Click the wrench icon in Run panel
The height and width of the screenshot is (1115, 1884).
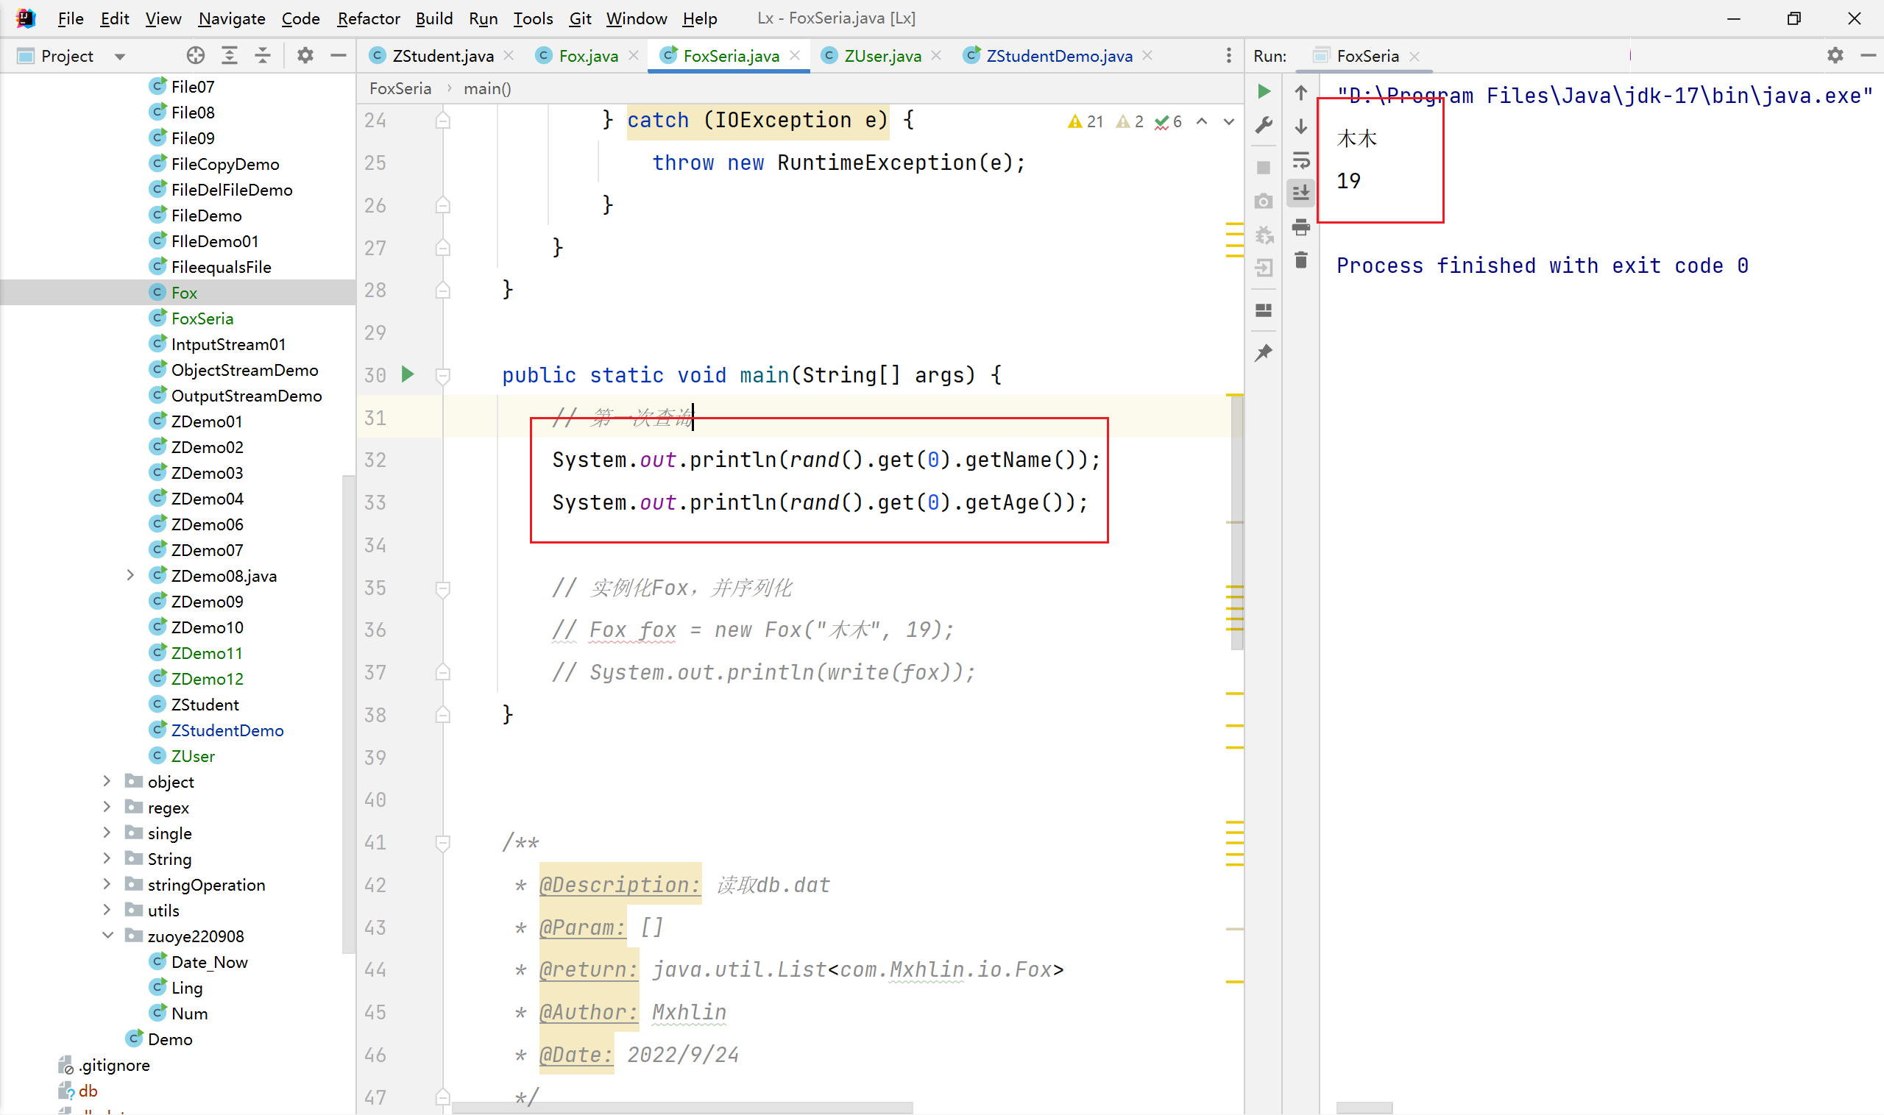click(1264, 125)
